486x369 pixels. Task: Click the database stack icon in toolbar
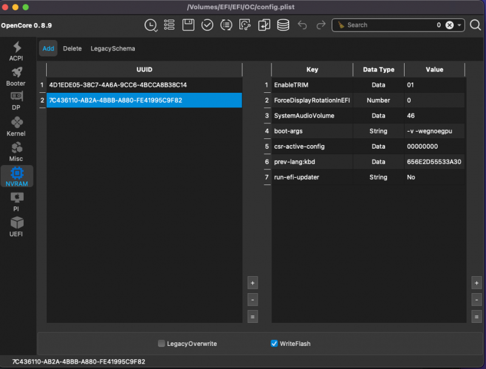[283, 25]
